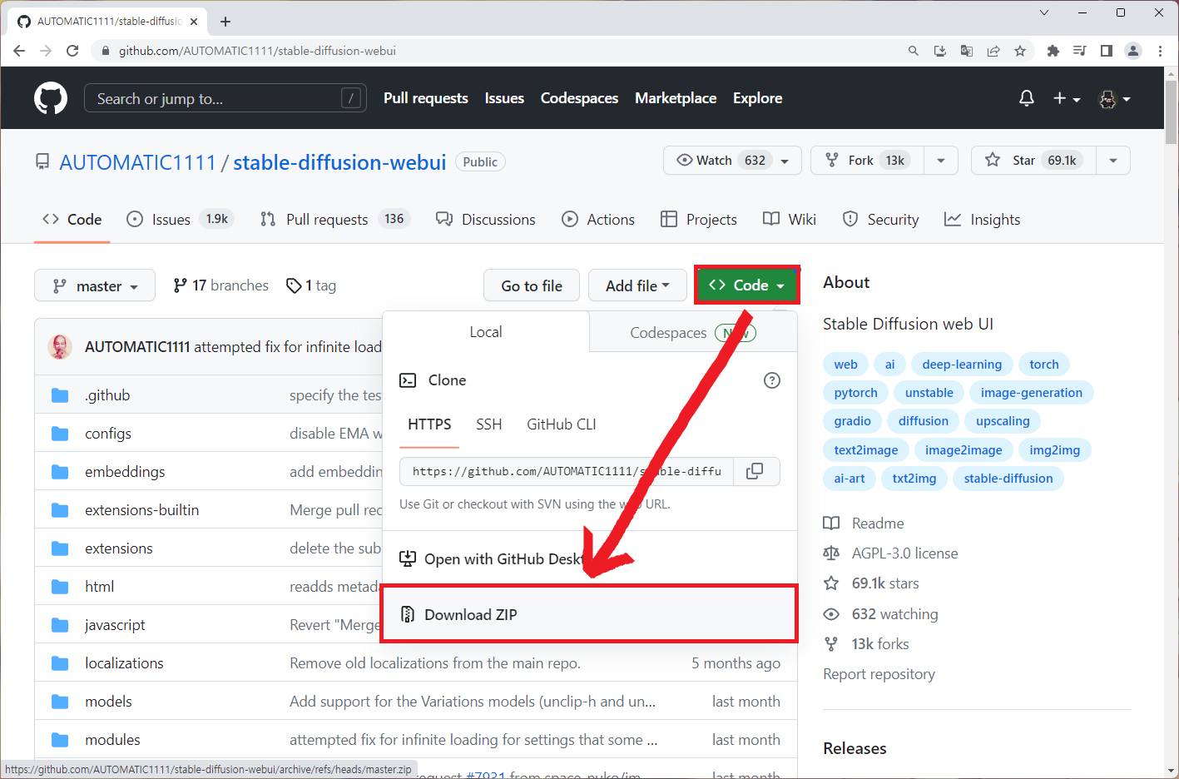The height and width of the screenshot is (779, 1179).
Task: Select the Codespaces tab in the Code popup
Action: coord(692,333)
